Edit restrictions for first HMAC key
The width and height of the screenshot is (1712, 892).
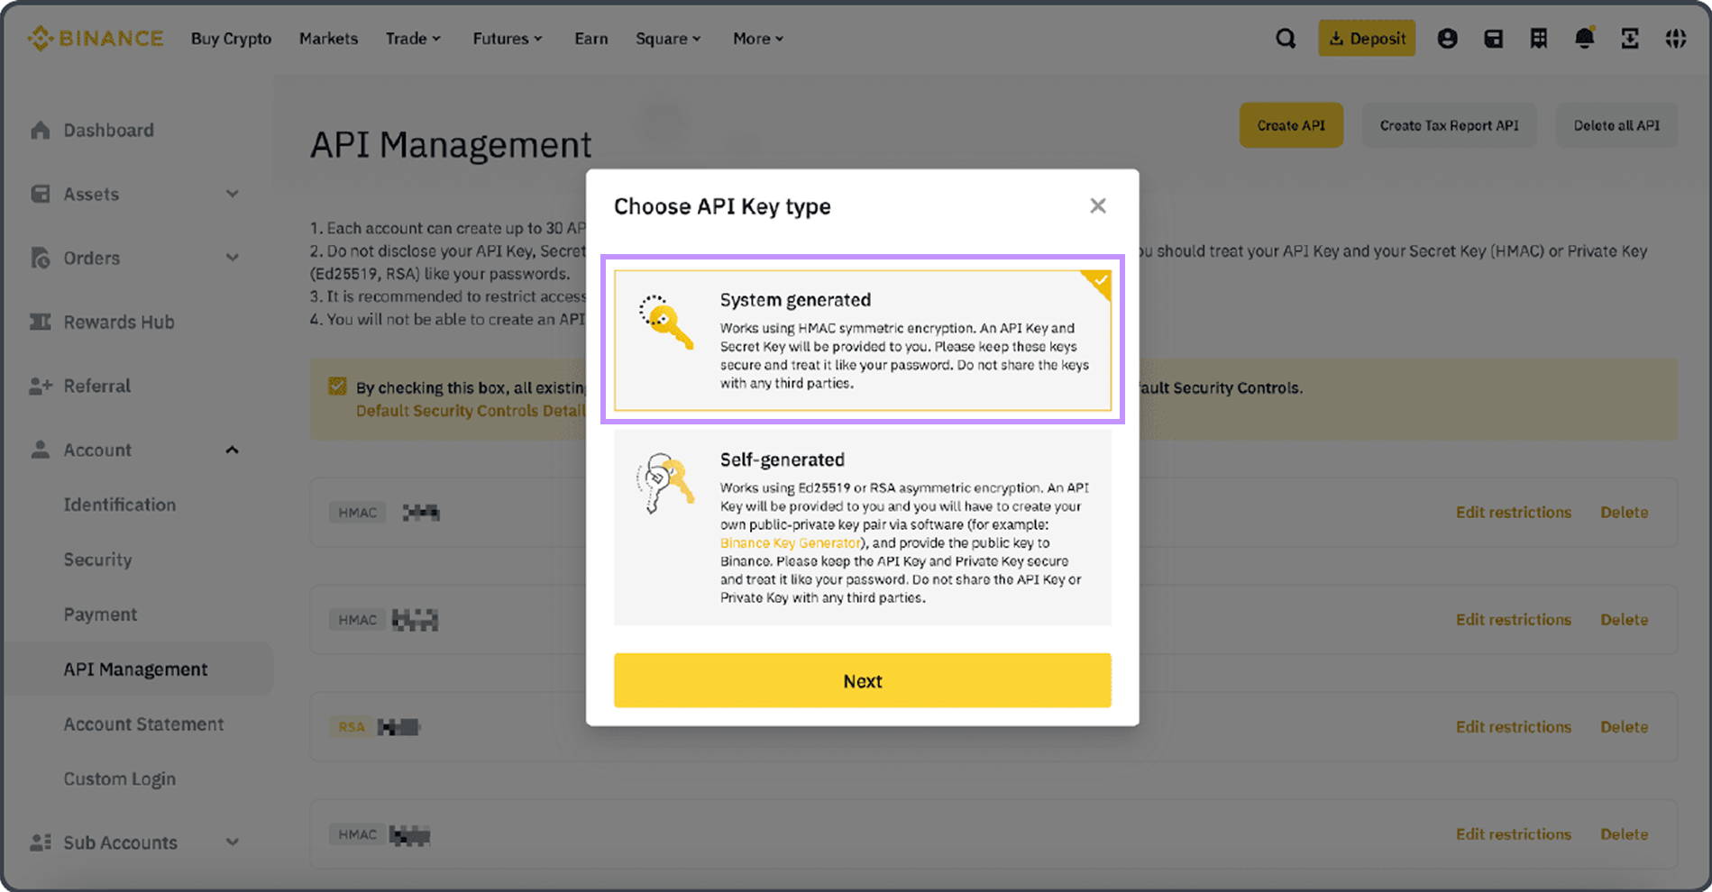(x=1514, y=512)
